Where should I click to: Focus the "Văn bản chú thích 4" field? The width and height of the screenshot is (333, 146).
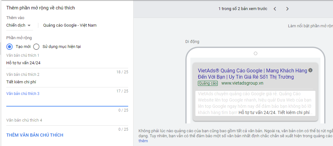(67, 120)
